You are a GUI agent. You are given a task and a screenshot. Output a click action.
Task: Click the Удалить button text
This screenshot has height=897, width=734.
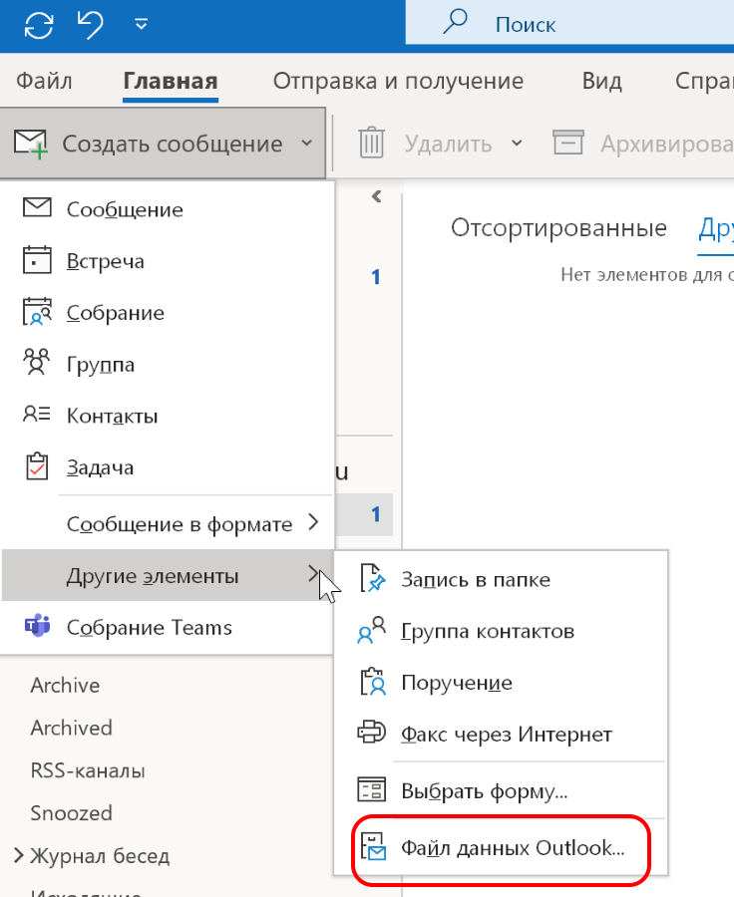(449, 145)
